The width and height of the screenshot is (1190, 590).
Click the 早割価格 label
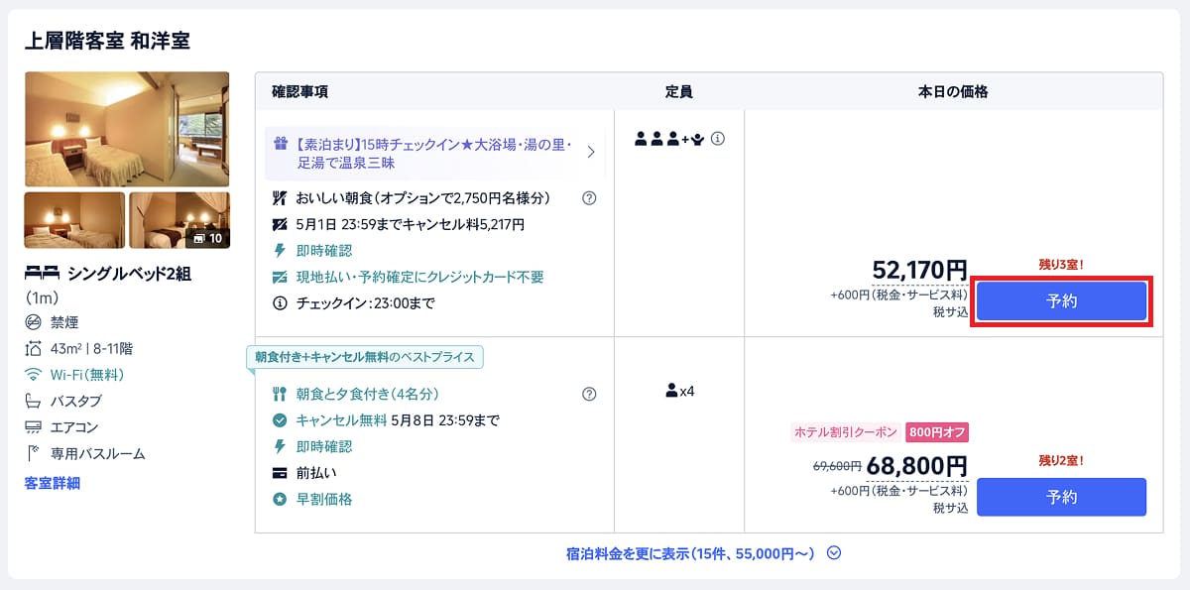tap(323, 499)
